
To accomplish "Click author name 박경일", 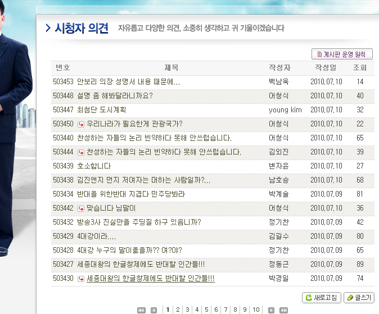I will [x=279, y=278].
